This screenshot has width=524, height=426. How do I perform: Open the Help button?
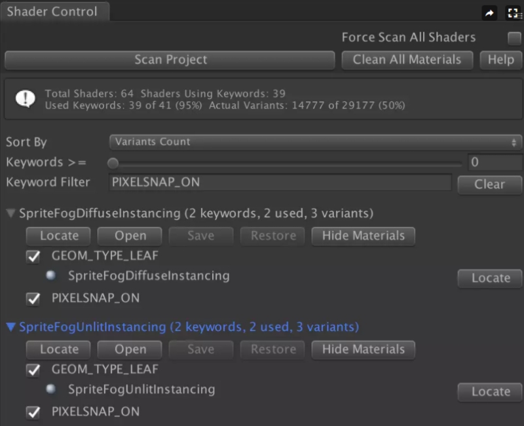[x=500, y=60]
